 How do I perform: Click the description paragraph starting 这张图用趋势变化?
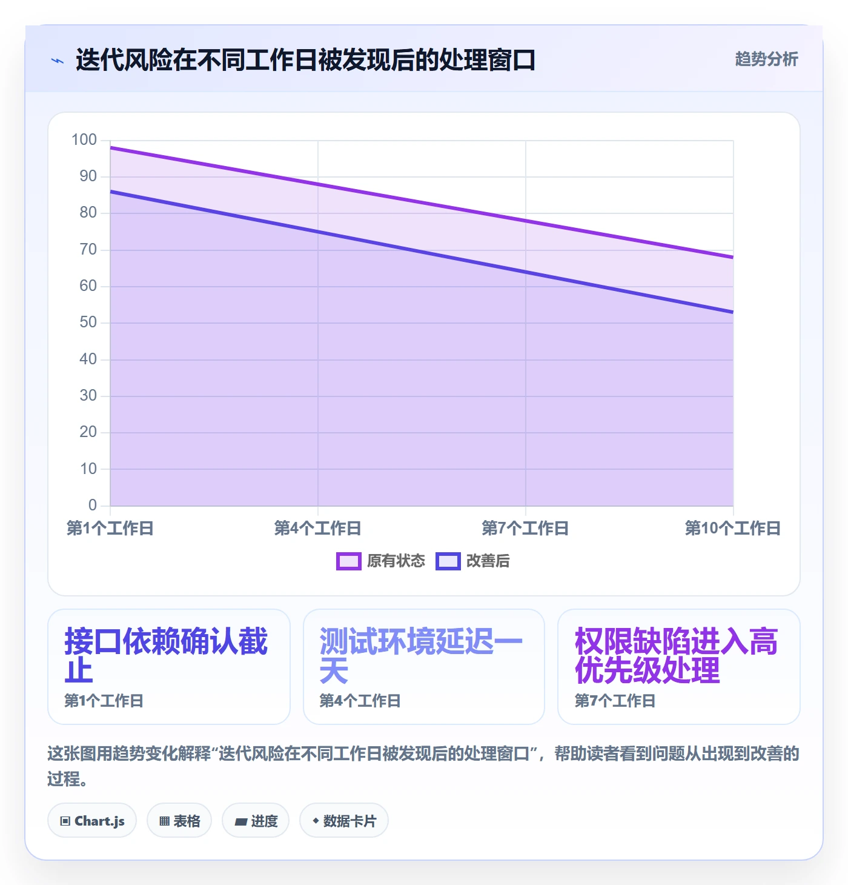pyautogui.click(x=424, y=766)
